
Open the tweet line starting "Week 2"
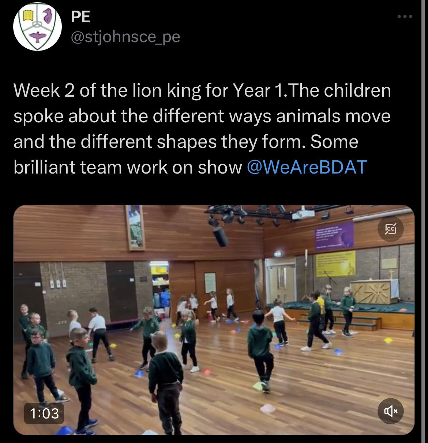202,90
